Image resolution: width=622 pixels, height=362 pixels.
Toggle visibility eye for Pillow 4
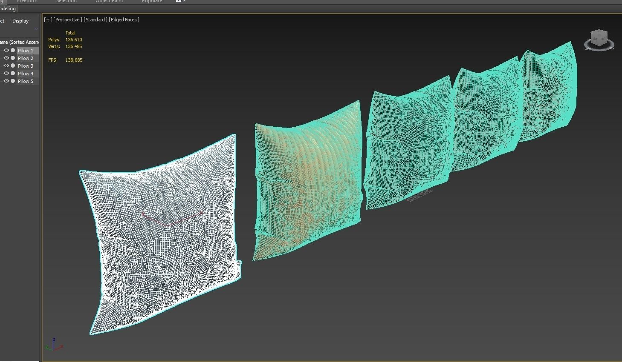(6, 74)
